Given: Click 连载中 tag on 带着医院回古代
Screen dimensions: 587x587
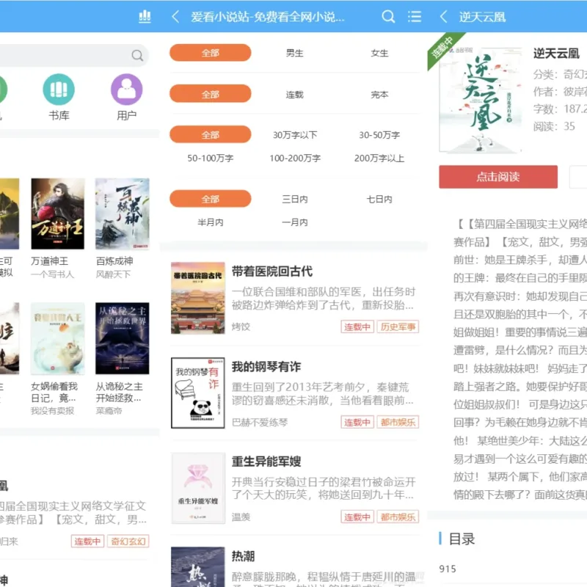Looking at the screenshot, I should pyautogui.click(x=357, y=327).
